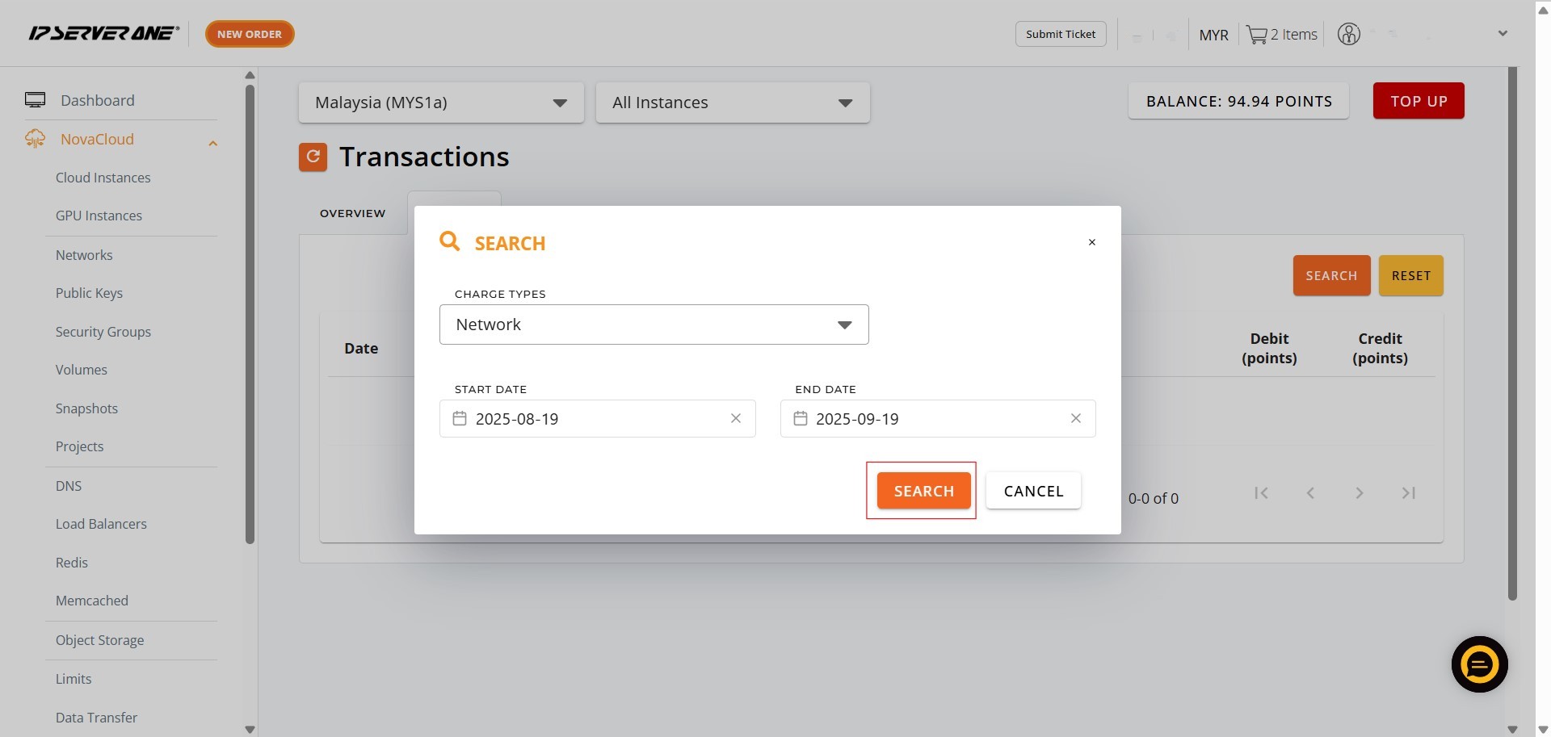The height and width of the screenshot is (737, 1551).
Task: Open the Malaysia (MYS1a) region dropdown
Action: coord(441,103)
